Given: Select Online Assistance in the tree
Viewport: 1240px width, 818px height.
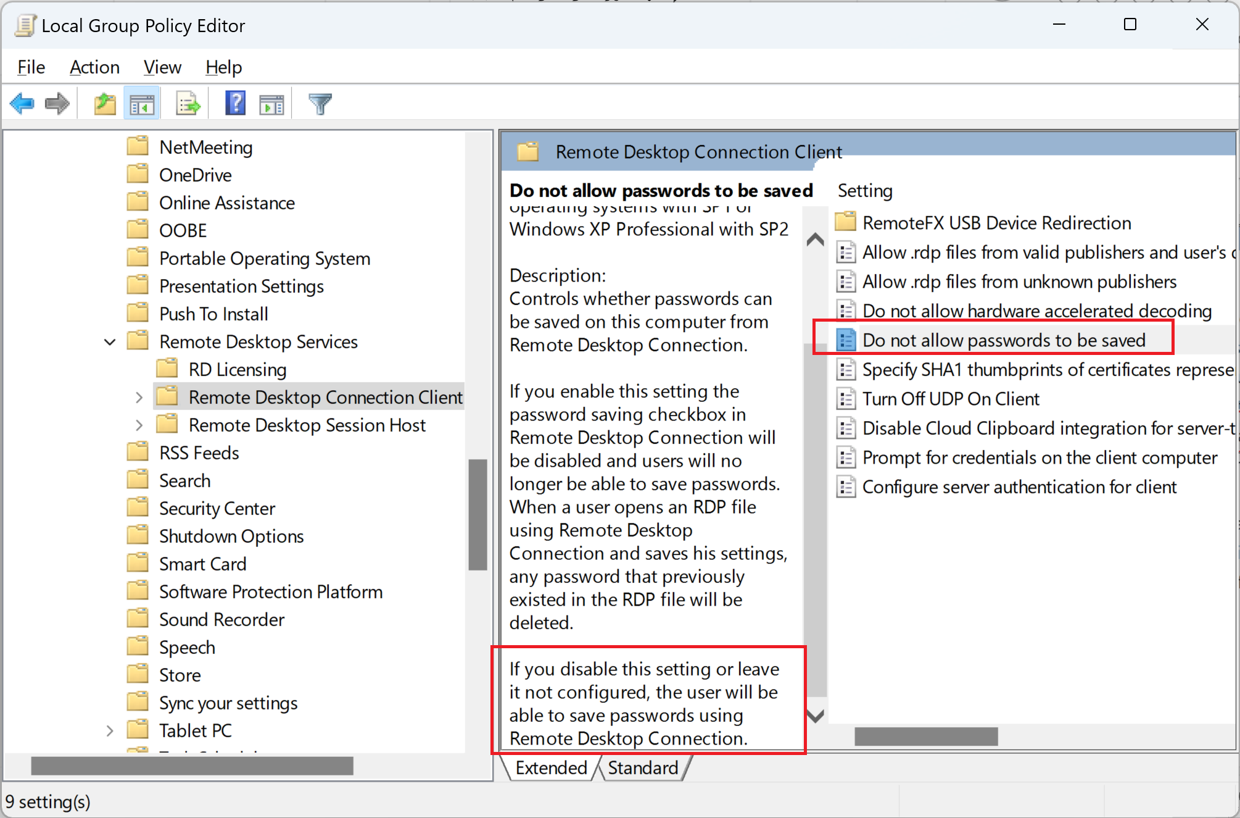Looking at the screenshot, I should [227, 202].
